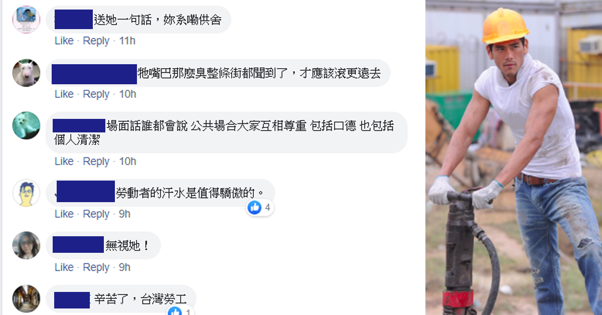Open the construction worker photo

(514, 158)
